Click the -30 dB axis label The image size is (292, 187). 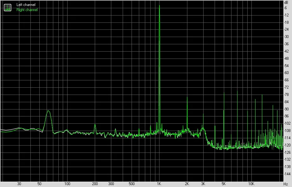pos(286,37)
